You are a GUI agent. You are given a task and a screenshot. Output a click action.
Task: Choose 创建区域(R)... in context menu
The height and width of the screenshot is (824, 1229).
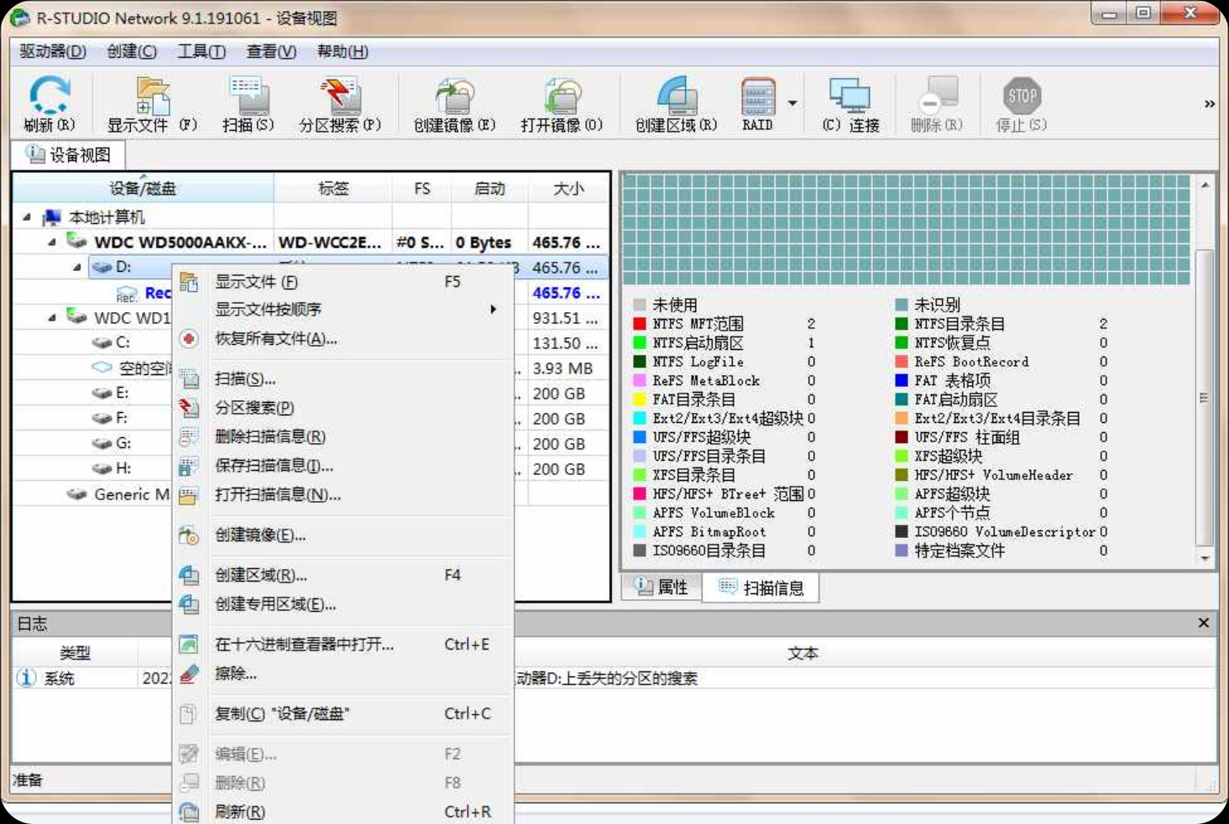click(x=343, y=576)
